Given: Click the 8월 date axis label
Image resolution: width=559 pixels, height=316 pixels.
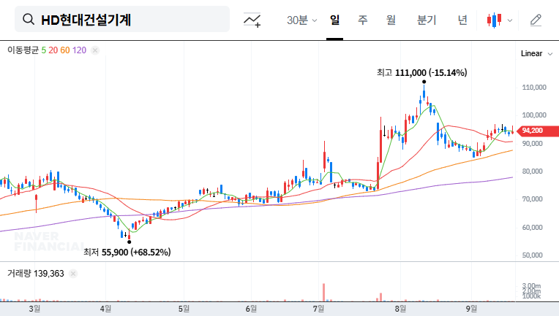Looking at the screenshot, I should (x=400, y=309).
